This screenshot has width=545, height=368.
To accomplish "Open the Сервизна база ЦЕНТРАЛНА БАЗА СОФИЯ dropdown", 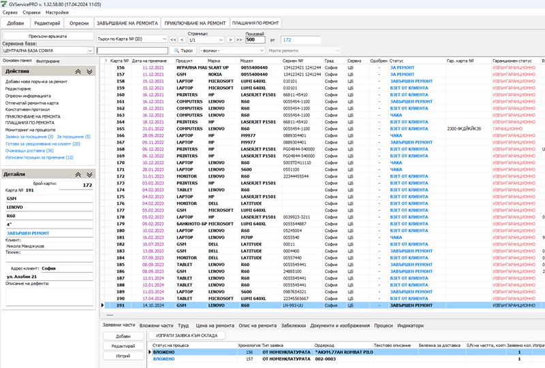I will (x=48, y=51).
